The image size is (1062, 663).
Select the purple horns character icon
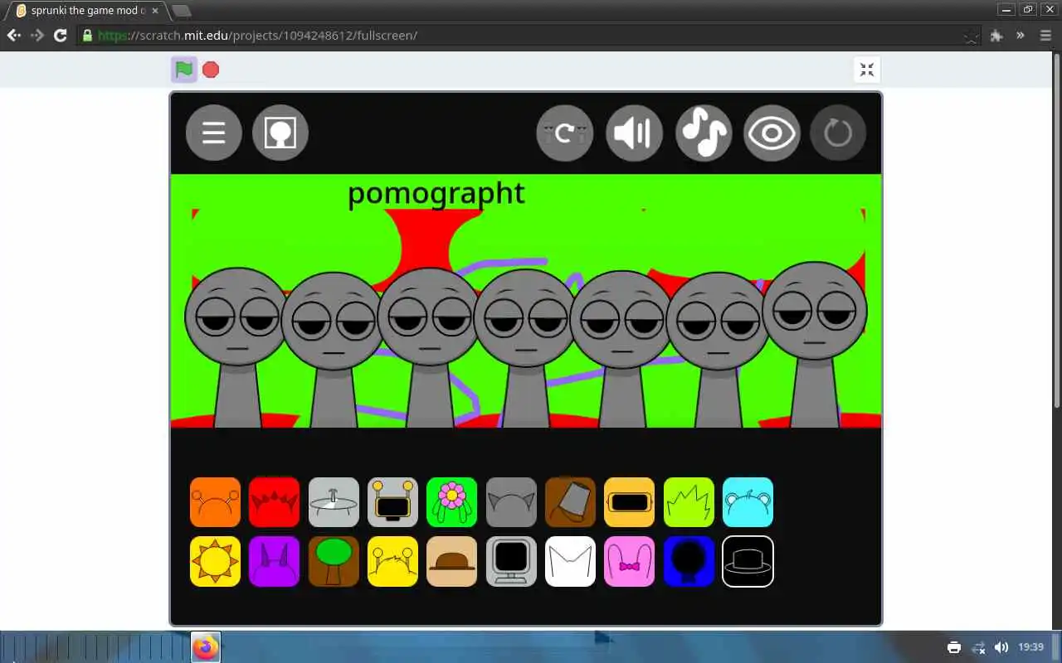[x=274, y=561]
